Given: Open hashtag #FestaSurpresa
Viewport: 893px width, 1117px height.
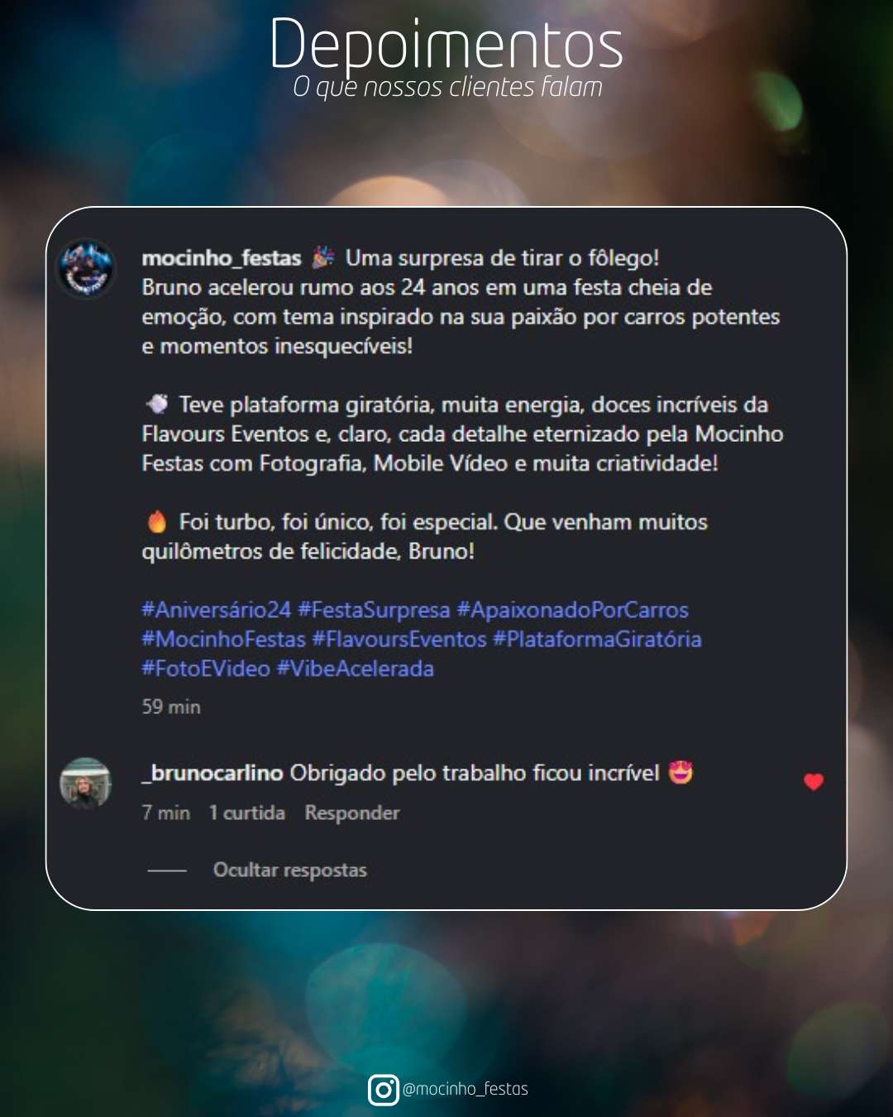Looking at the screenshot, I should tap(374, 610).
